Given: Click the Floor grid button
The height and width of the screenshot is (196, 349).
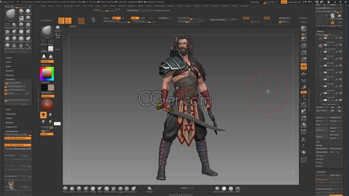Looking at the screenshot, I should coord(304,73).
